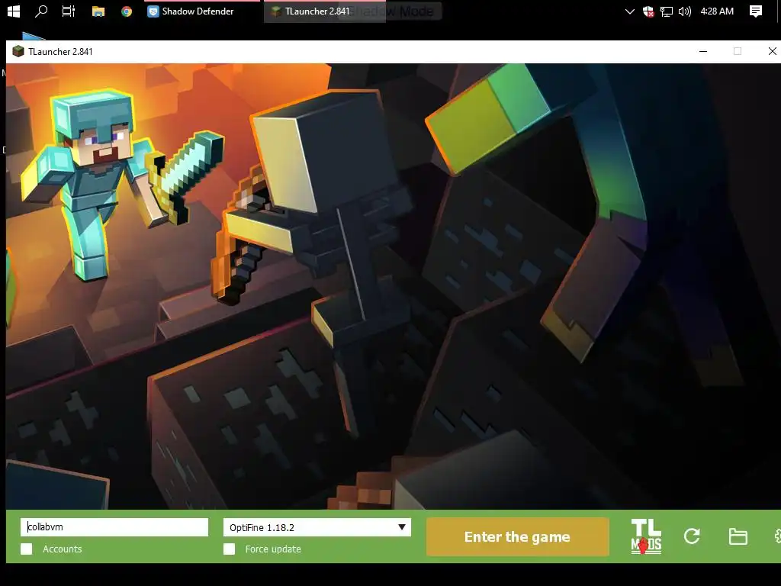Minimize the TLauncher window
Viewport: 781px width, 586px height.
(703, 51)
